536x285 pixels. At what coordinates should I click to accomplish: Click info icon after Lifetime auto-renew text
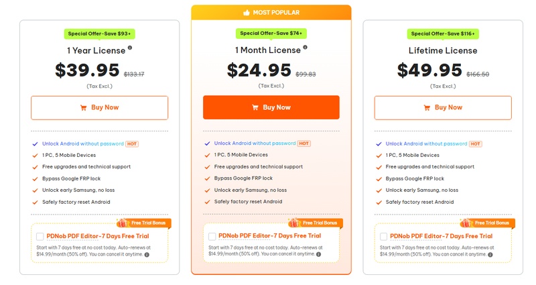pos(490,255)
